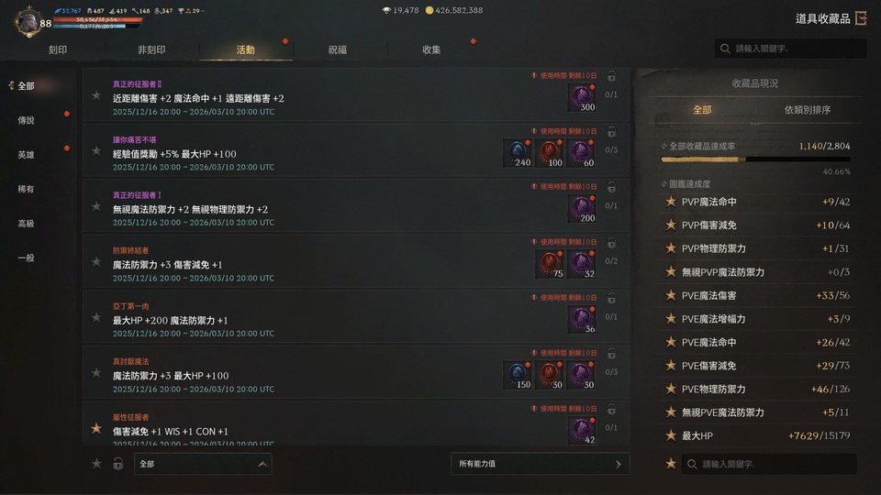Click the blue item icon showing 150
Viewport: 881px width, 495px height.
point(518,376)
